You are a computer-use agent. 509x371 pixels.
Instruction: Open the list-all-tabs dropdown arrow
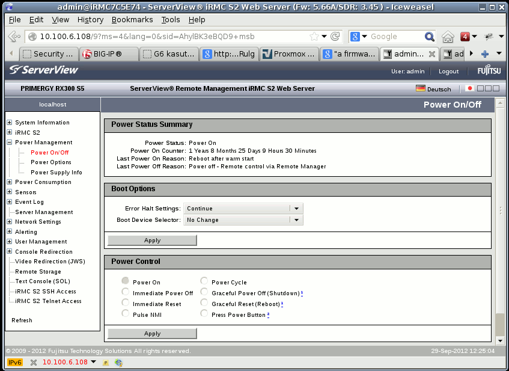coord(499,54)
